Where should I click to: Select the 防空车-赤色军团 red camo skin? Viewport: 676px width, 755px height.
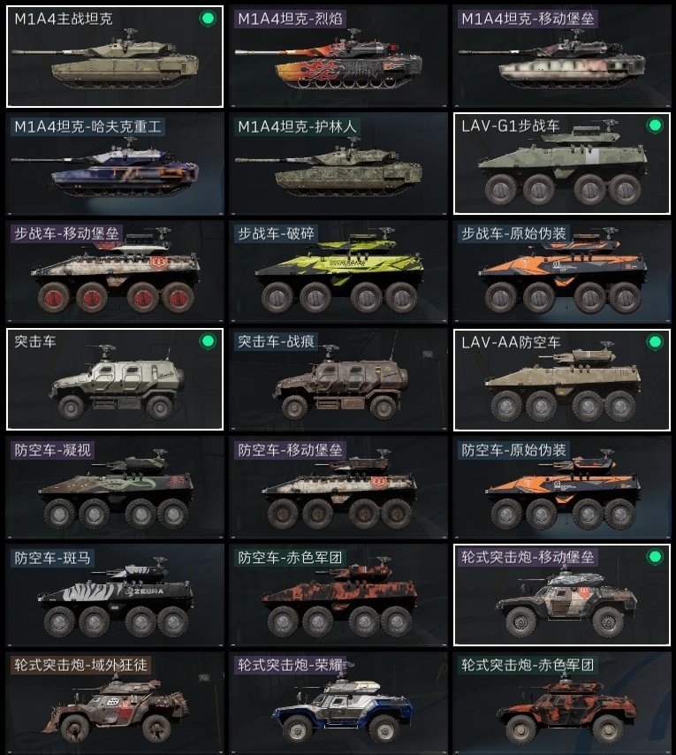click(338, 595)
